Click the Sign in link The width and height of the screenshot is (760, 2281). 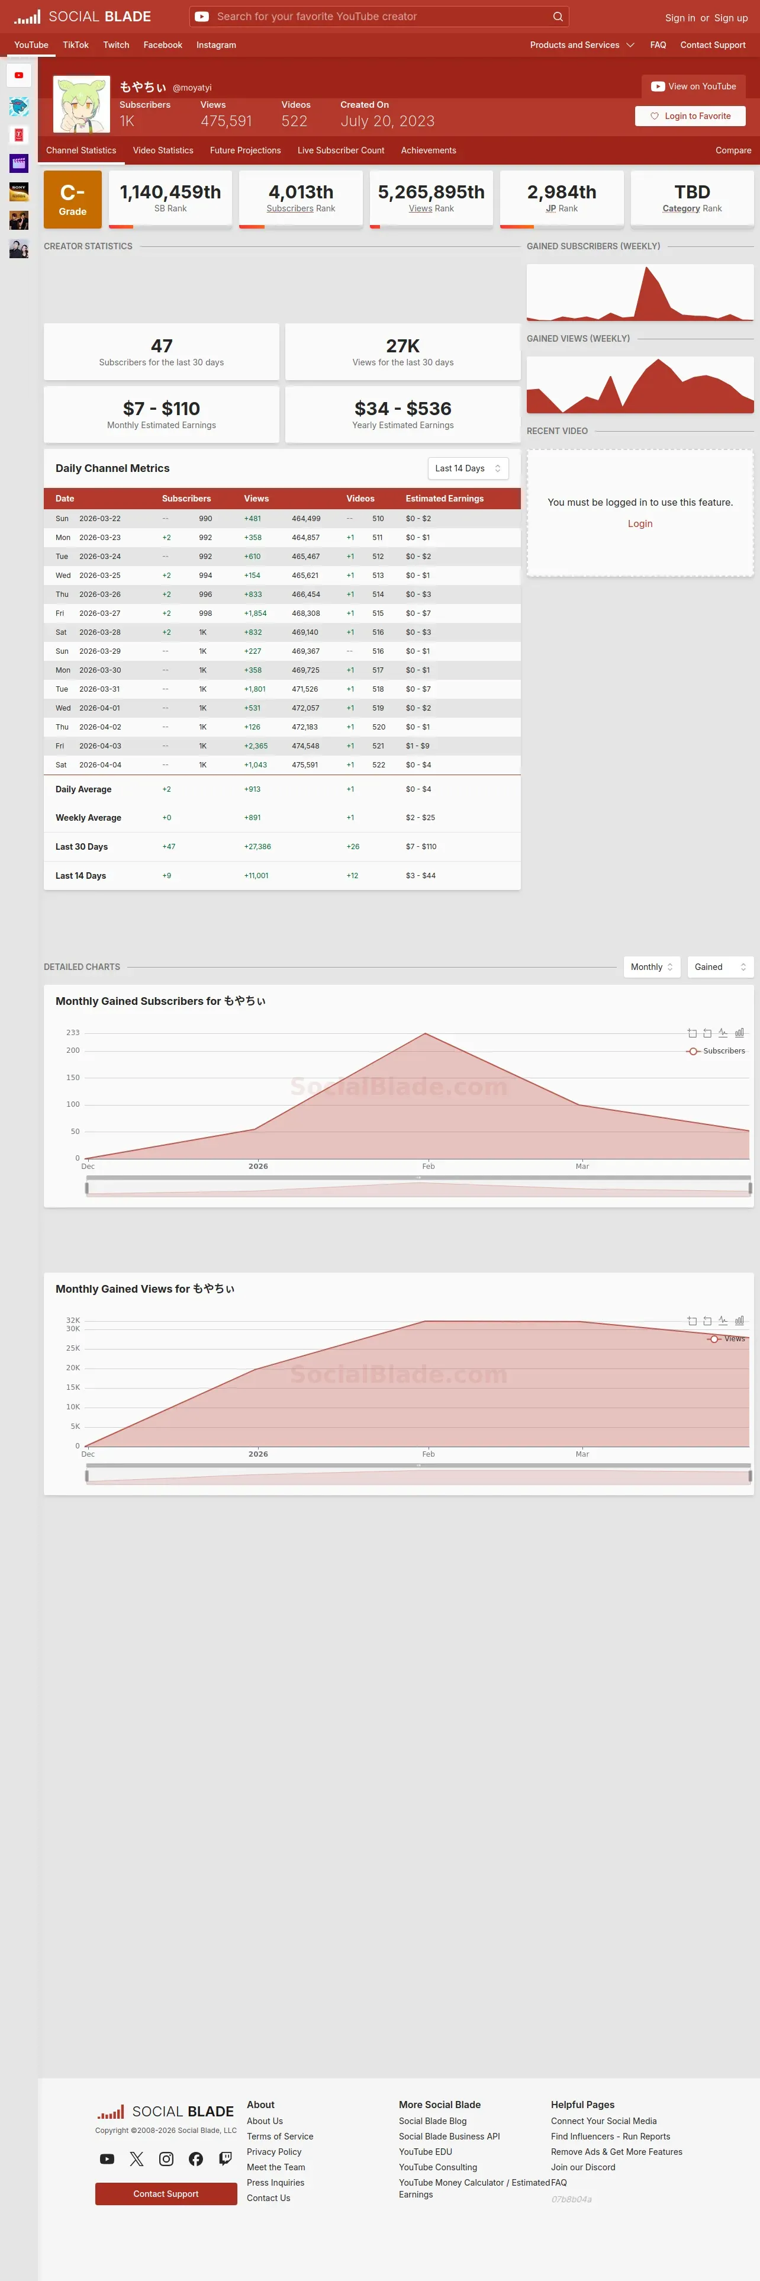click(x=680, y=18)
